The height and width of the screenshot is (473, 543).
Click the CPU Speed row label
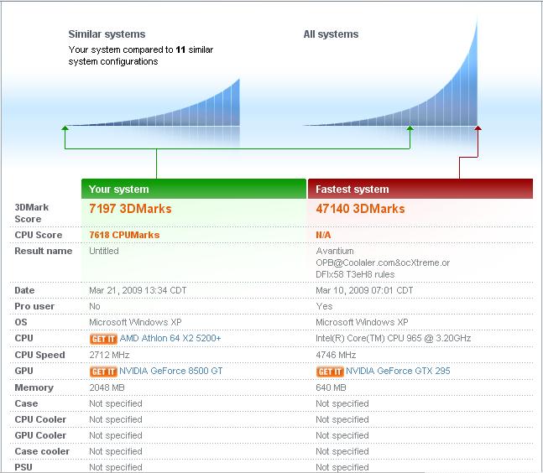click(x=39, y=355)
